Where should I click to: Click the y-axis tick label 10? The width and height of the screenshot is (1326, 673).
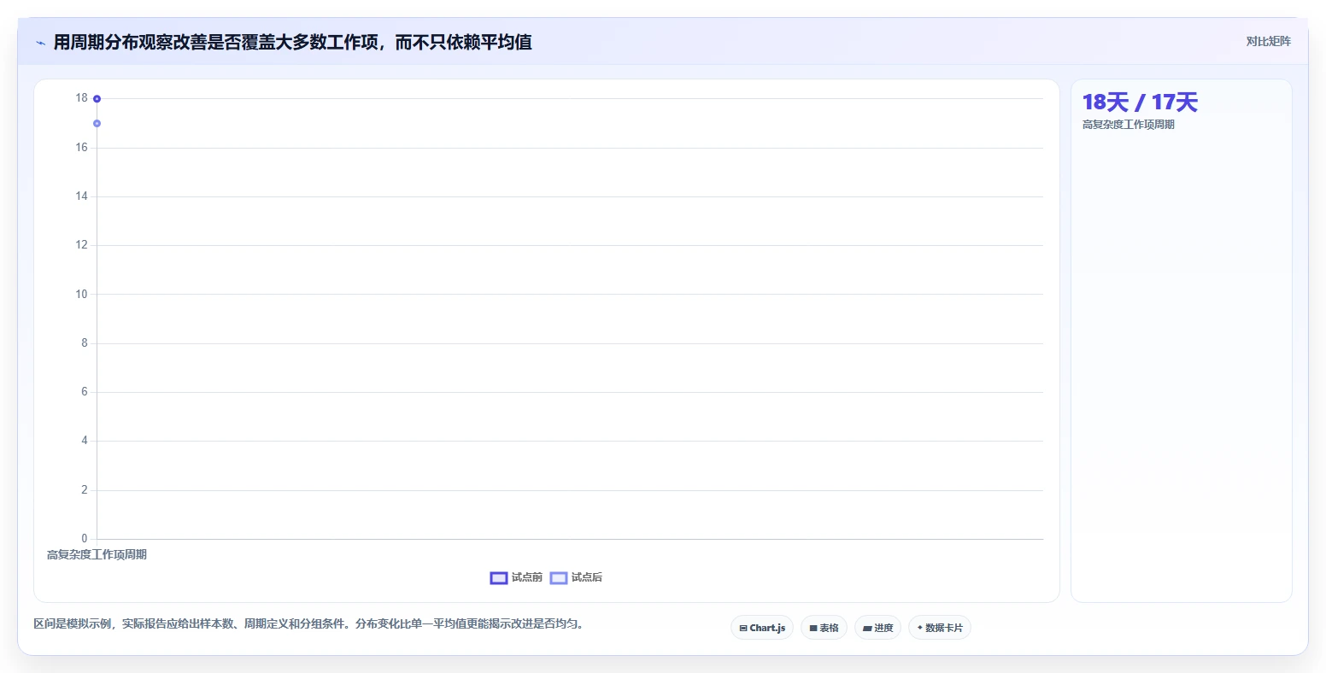[x=81, y=295]
